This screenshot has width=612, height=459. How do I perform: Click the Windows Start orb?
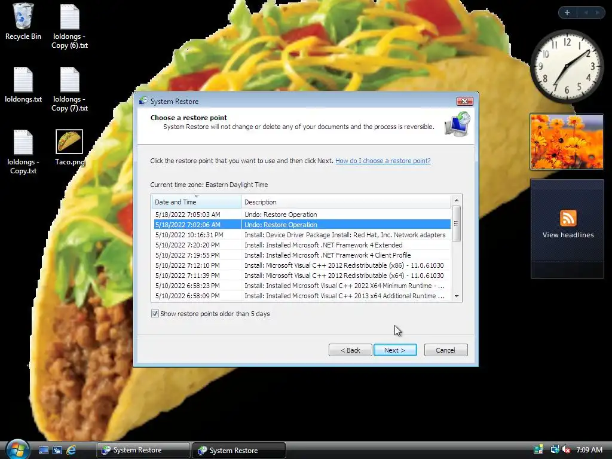(x=17, y=449)
